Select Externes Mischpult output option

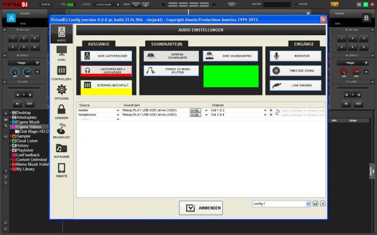106,85
